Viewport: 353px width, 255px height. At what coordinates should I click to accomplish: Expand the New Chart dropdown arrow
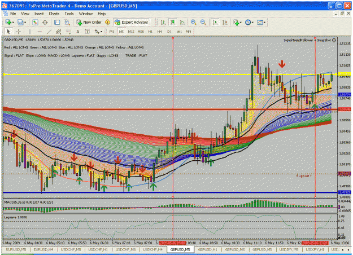click(13, 22)
